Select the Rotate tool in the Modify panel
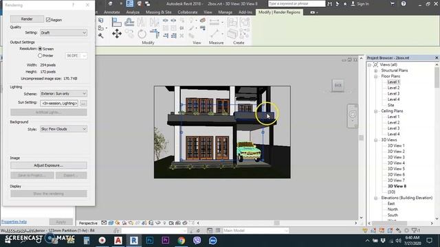This screenshot has height=247, width=440. point(142,34)
